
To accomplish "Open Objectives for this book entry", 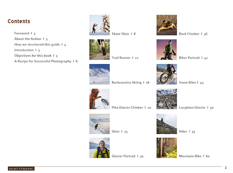I will click(x=36, y=56).
